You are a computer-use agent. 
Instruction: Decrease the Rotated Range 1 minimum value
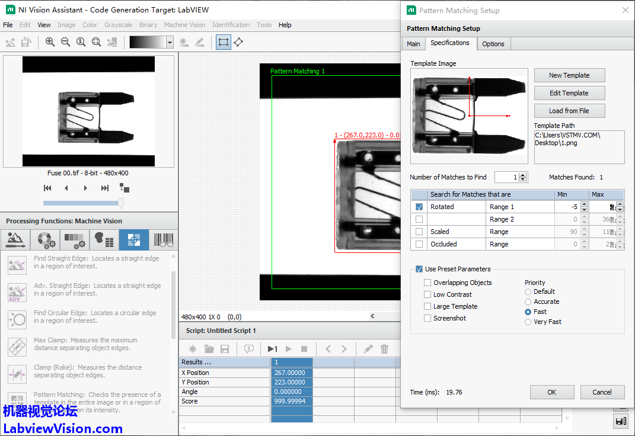(584, 209)
